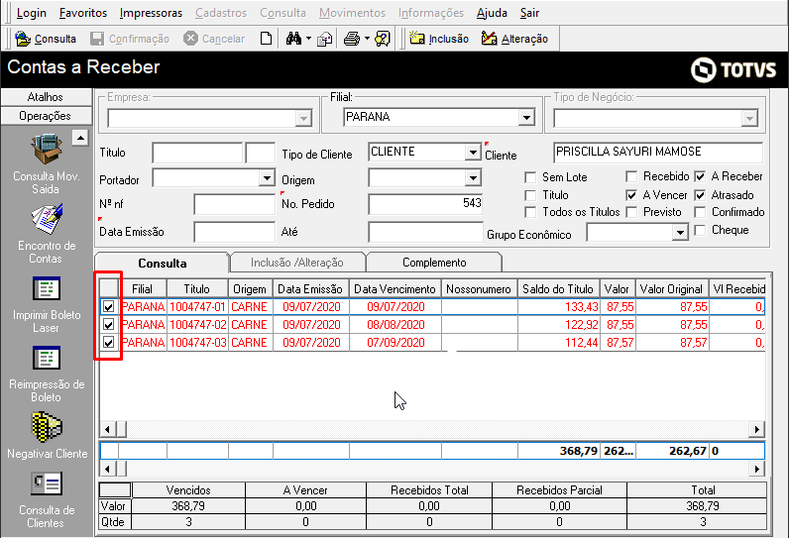789x538 pixels.
Task: Open Encontro de Contas shortcut
Action: (x=46, y=233)
